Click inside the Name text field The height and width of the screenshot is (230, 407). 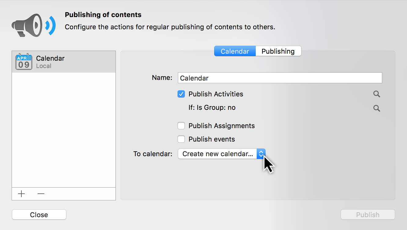click(280, 78)
